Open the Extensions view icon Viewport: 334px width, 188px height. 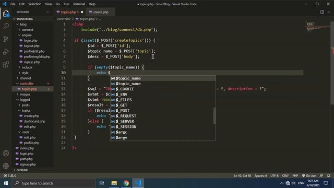(x=6, y=64)
